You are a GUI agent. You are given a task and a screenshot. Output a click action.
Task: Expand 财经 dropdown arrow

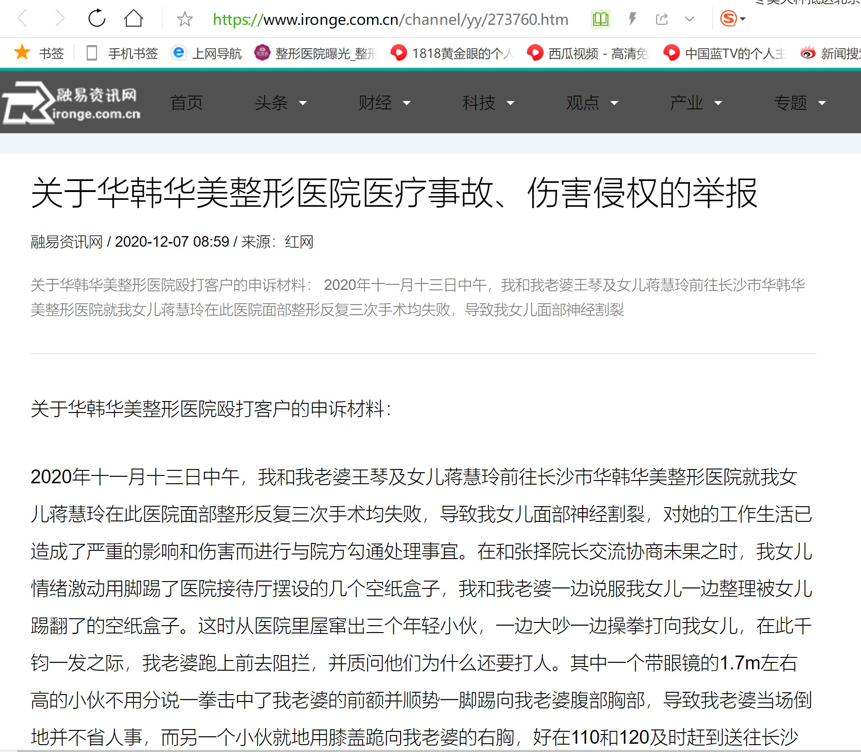coord(407,103)
